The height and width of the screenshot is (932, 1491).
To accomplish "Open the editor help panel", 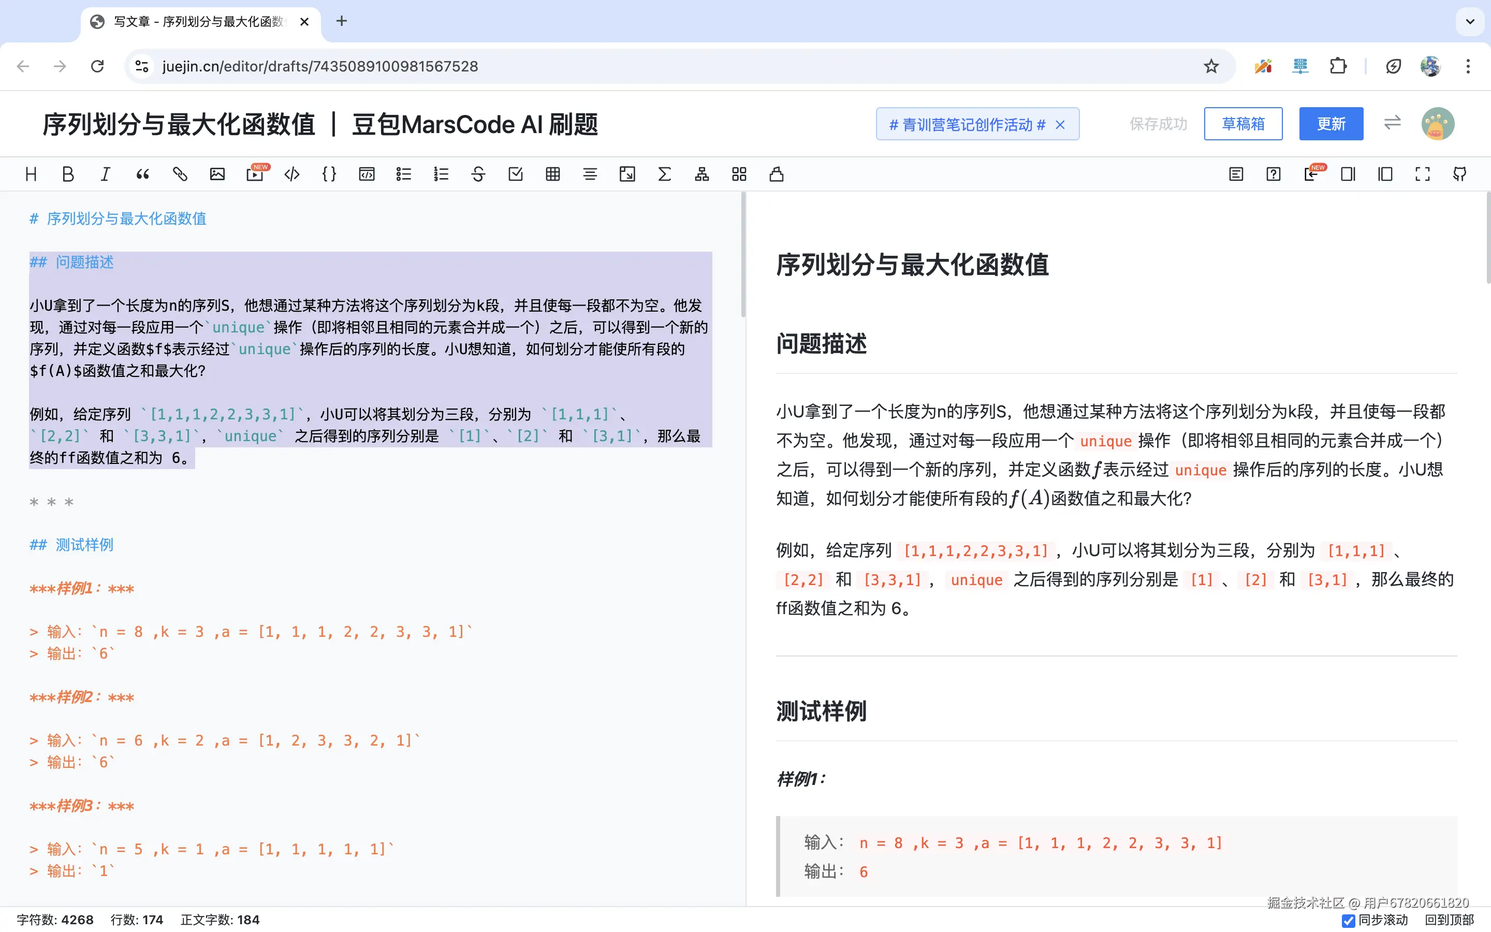I will click(1274, 174).
